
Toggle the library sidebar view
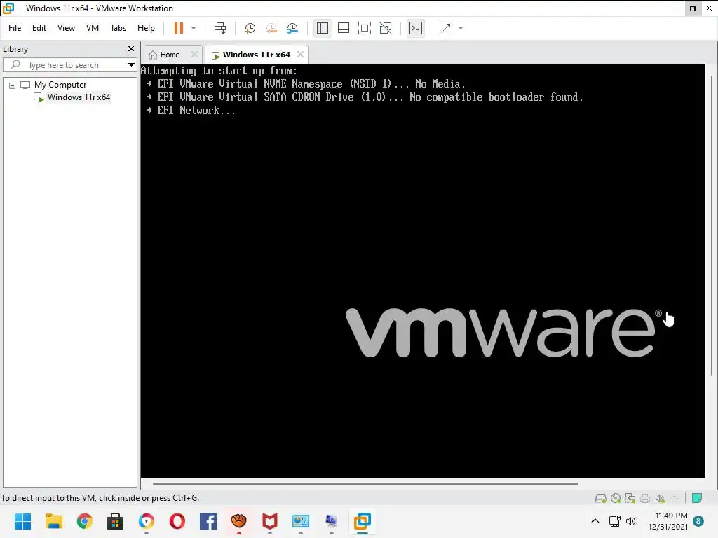[323, 28]
